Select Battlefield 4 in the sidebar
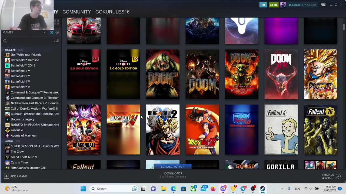This screenshot has height=194, width=346. (20, 82)
